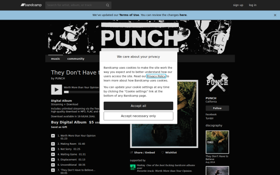280x175 pixels.
Task: Open the Making Room track title
Action: 69,144
